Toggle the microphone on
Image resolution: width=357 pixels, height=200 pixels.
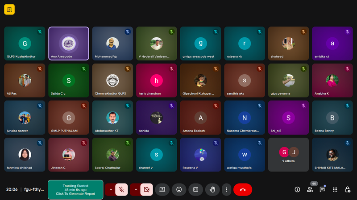(x=121, y=189)
